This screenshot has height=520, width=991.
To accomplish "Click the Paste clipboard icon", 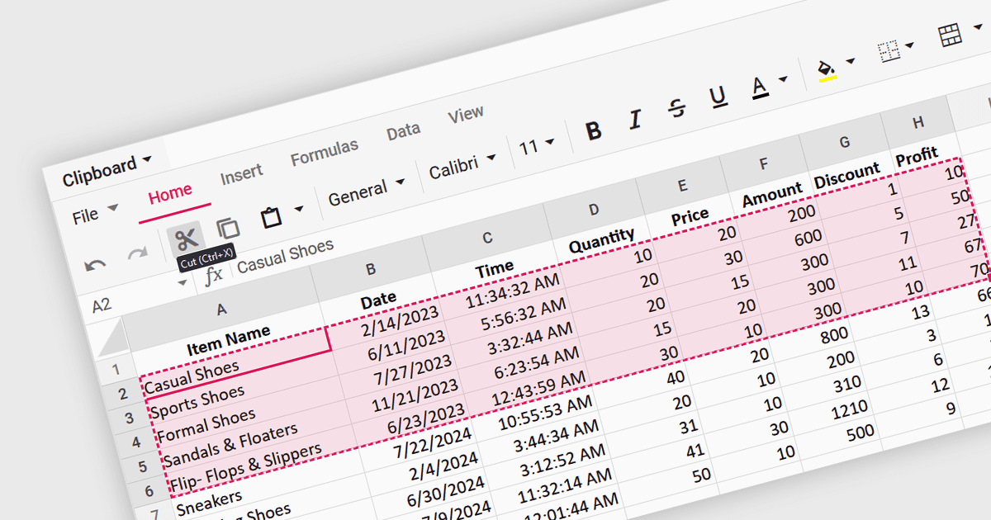I will 271,217.
